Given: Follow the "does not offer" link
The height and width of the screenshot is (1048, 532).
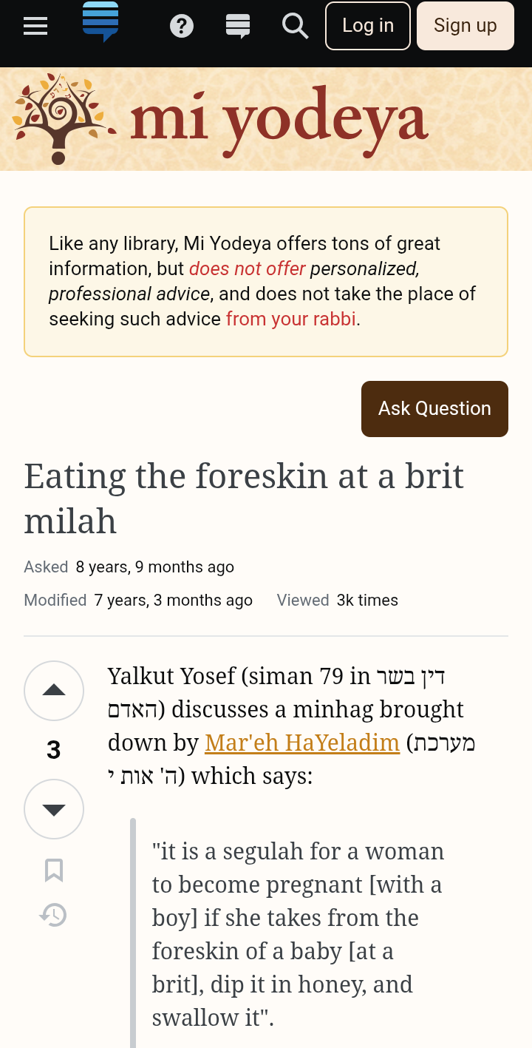Looking at the screenshot, I should tap(248, 268).
